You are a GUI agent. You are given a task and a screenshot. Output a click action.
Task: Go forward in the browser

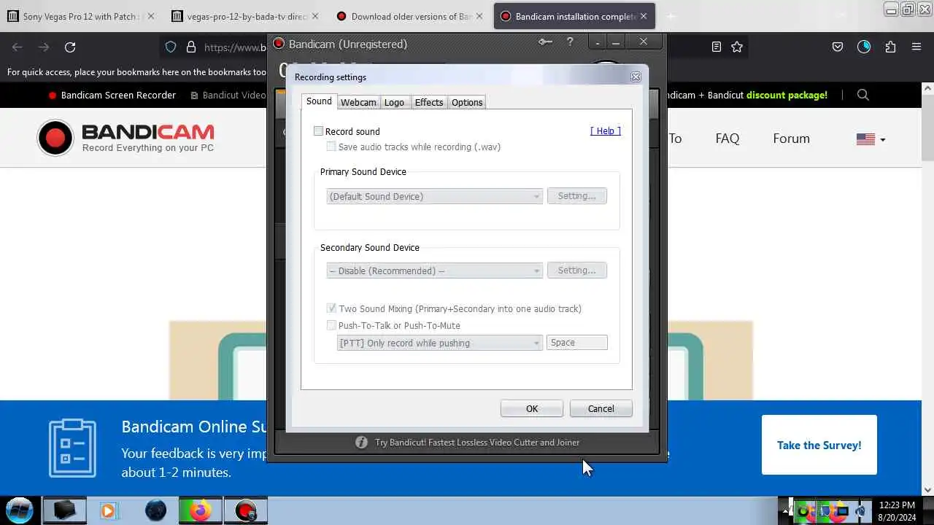44,47
